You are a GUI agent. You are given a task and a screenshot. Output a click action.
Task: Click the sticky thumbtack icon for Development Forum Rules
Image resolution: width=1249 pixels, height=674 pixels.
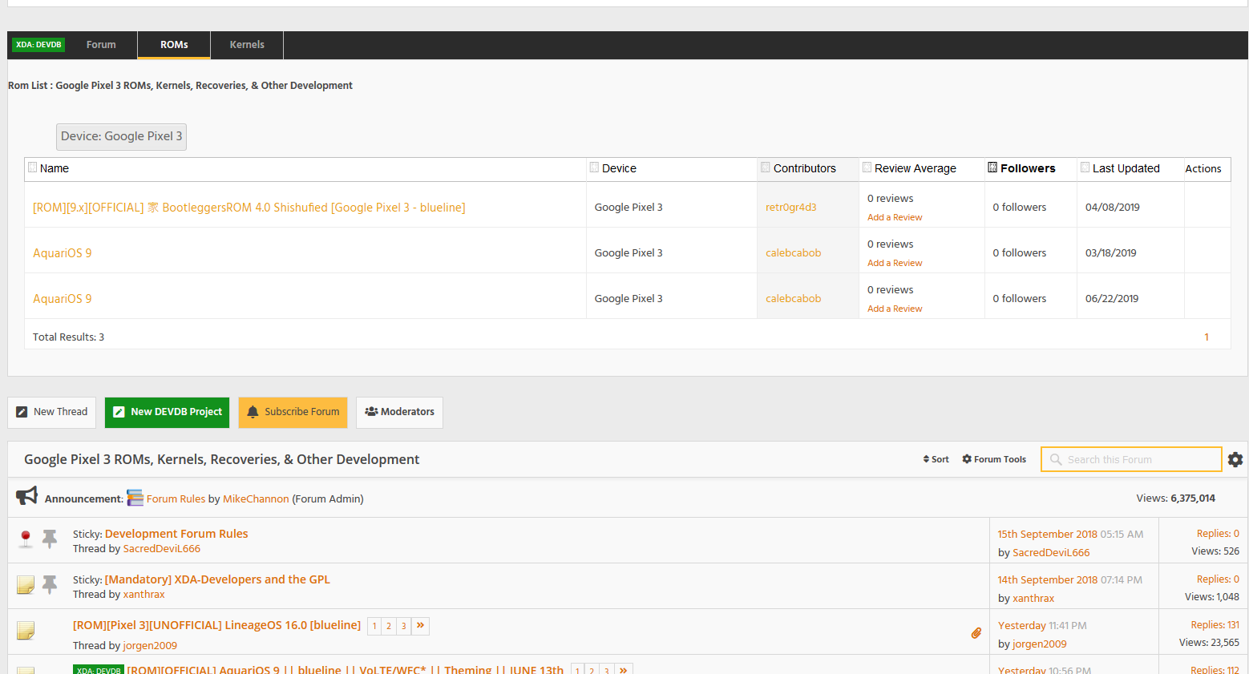pyautogui.click(x=50, y=539)
